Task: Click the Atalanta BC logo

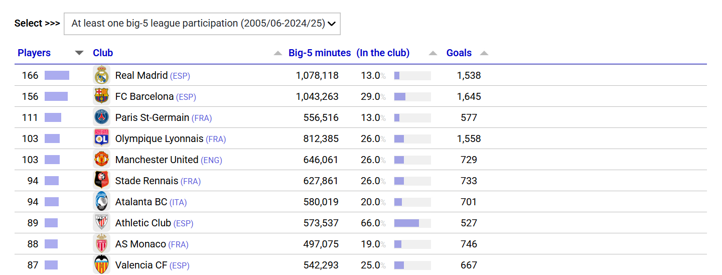Action: 102,202
